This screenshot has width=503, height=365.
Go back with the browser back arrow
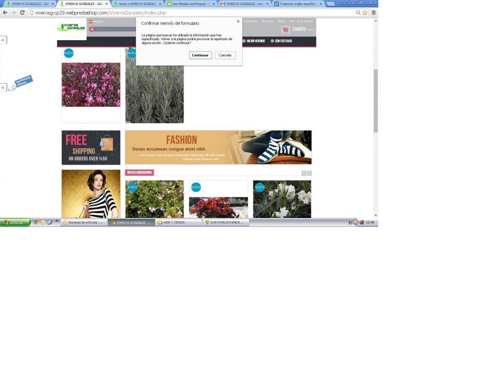point(5,12)
